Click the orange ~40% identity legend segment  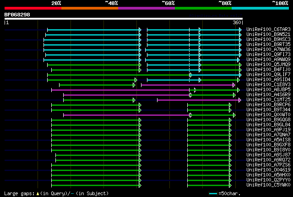click(x=90, y=8)
